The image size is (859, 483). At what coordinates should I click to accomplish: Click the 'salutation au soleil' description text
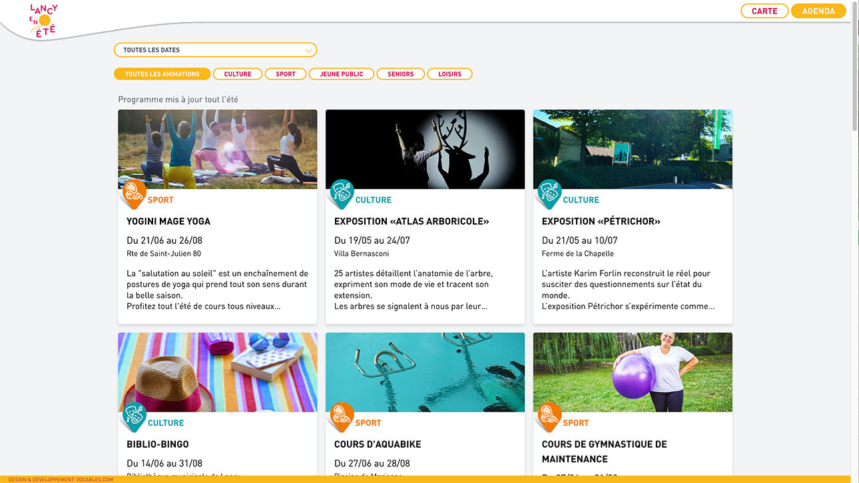pos(218,290)
